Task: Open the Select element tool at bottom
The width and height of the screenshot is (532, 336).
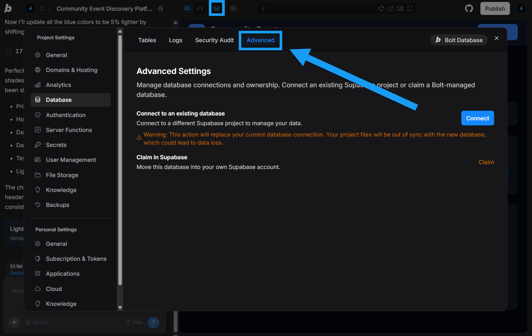Action: tap(36, 322)
